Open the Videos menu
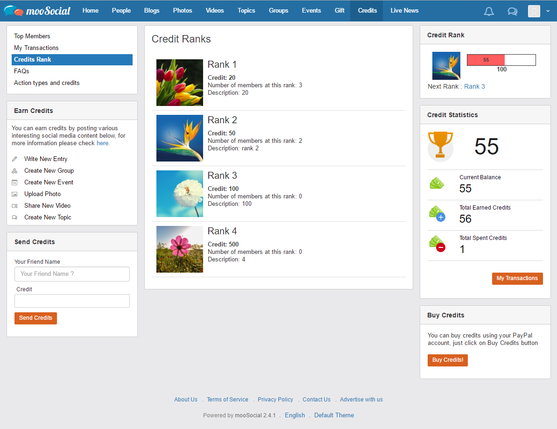Screen dimensions: 557x429 (x=215, y=11)
